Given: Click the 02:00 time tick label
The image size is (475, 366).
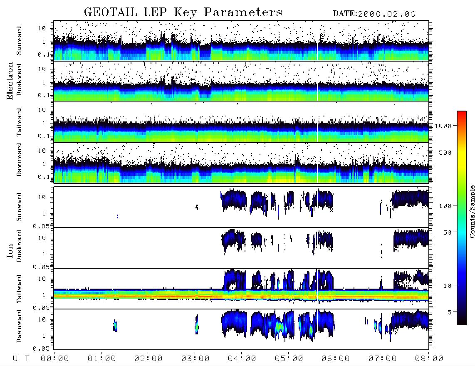Looking at the screenshot, I should point(148,359).
